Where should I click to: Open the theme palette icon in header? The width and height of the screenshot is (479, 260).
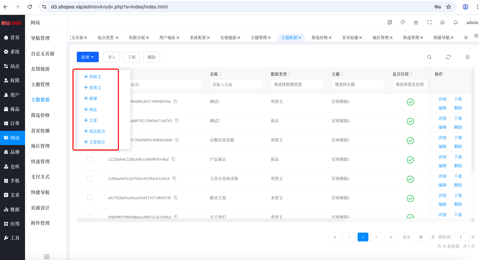[x=403, y=22]
